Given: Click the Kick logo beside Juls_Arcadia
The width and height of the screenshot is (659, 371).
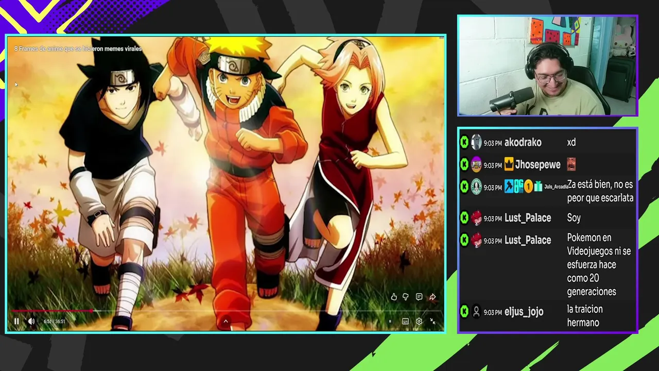Looking at the screenshot, I should pos(464,187).
